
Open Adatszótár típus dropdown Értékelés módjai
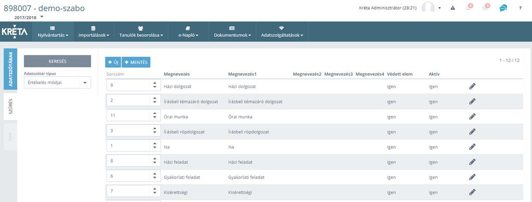57,82
